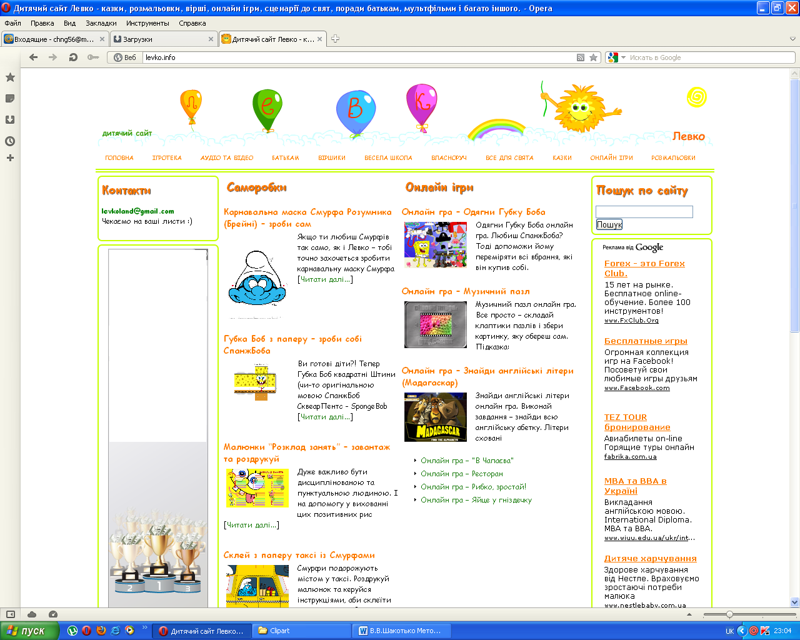Image resolution: width=800 pixels, height=640 pixels.
Task: Click the Kaspersky tray icon
Action: [x=765, y=631]
